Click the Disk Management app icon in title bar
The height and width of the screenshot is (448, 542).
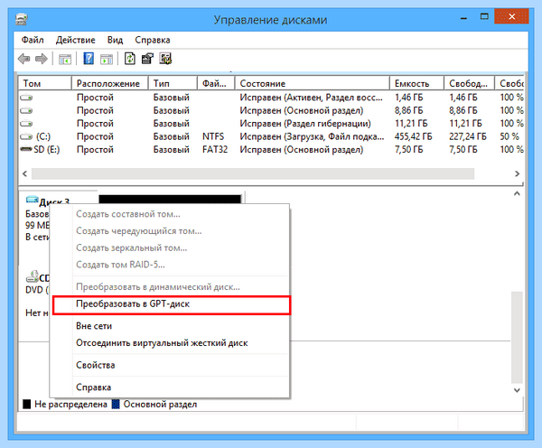22,19
